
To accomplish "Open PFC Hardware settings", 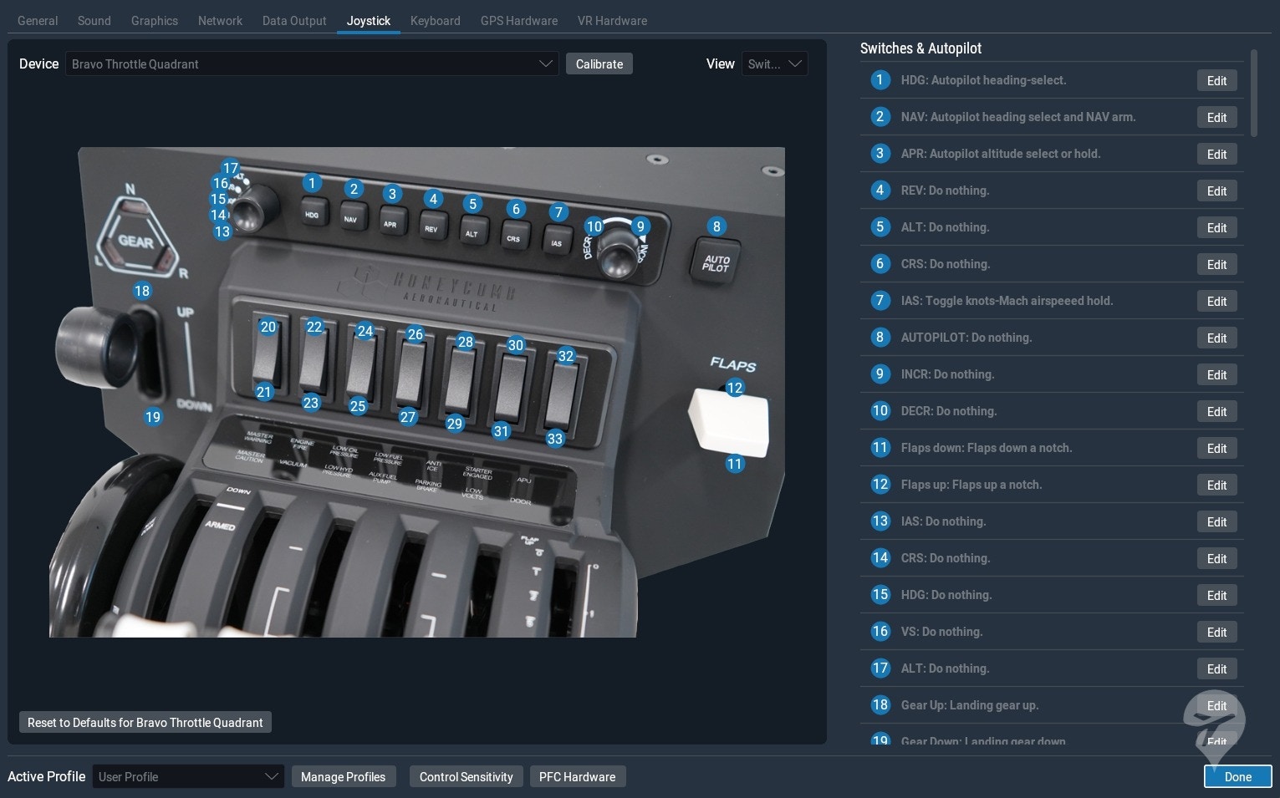I will click(578, 777).
